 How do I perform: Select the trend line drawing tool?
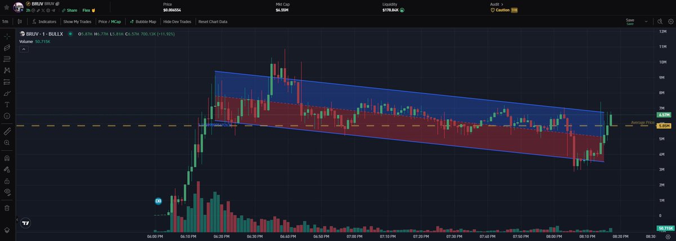[7, 48]
